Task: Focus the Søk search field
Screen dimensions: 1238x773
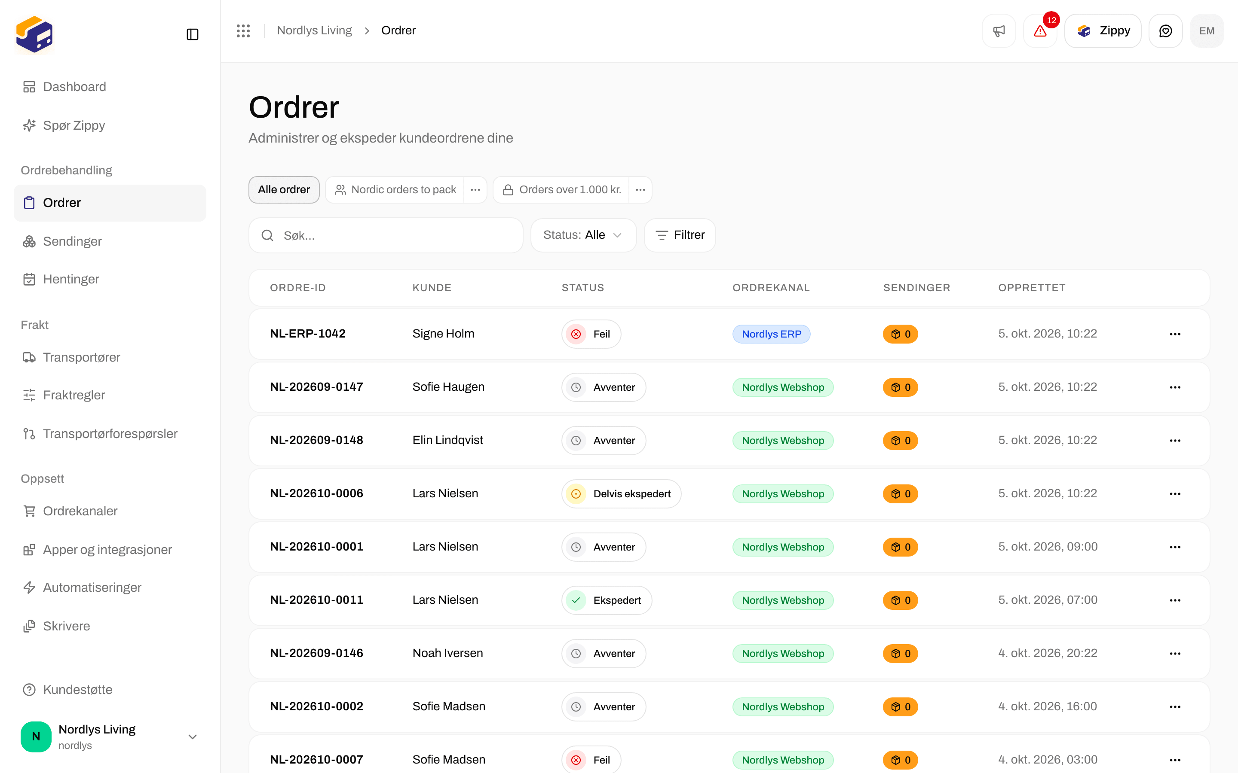Action: [386, 235]
